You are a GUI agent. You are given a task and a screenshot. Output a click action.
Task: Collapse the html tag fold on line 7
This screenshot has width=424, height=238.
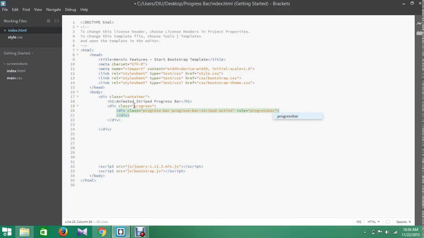pyautogui.click(x=78, y=50)
